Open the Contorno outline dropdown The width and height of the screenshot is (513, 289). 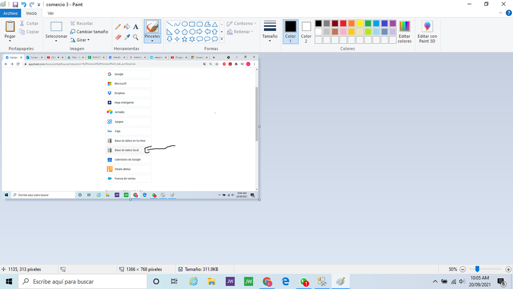click(x=242, y=24)
